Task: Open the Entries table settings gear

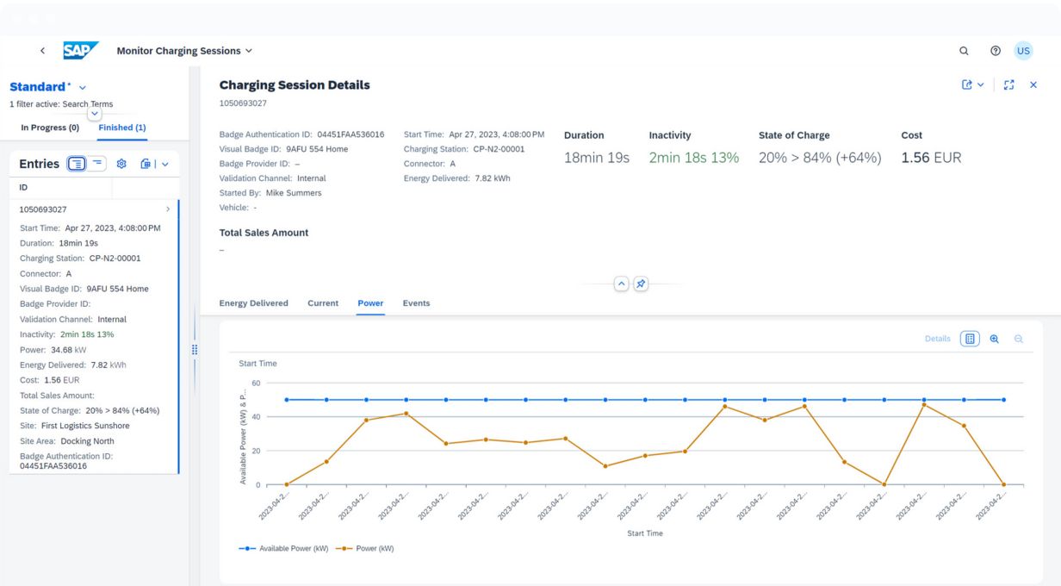Action: [x=121, y=164]
